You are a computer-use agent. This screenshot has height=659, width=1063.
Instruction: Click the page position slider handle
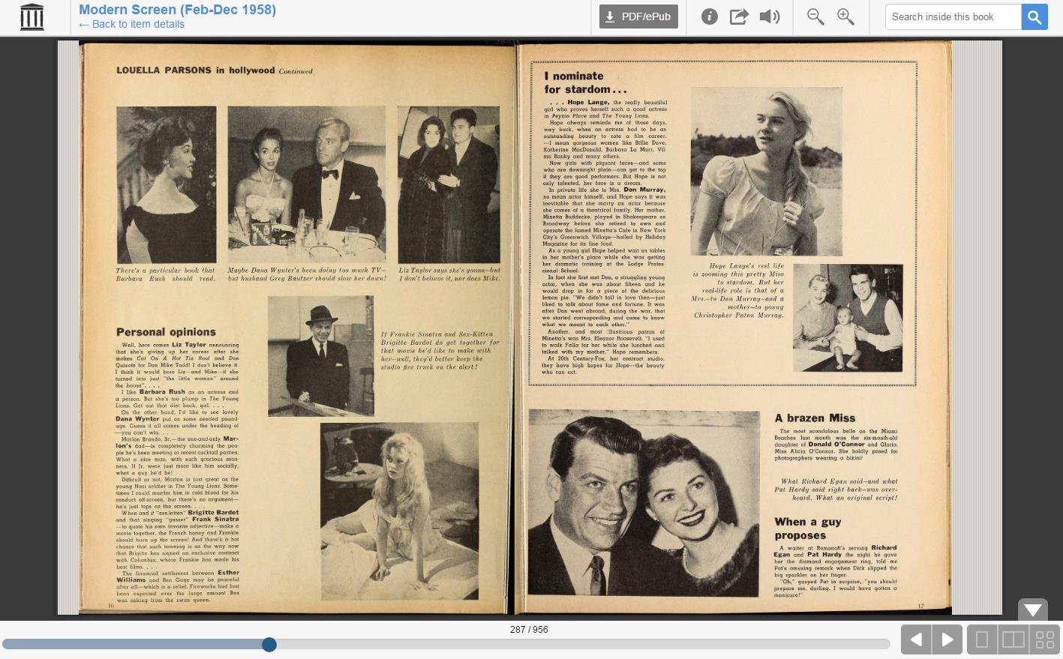(x=269, y=644)
